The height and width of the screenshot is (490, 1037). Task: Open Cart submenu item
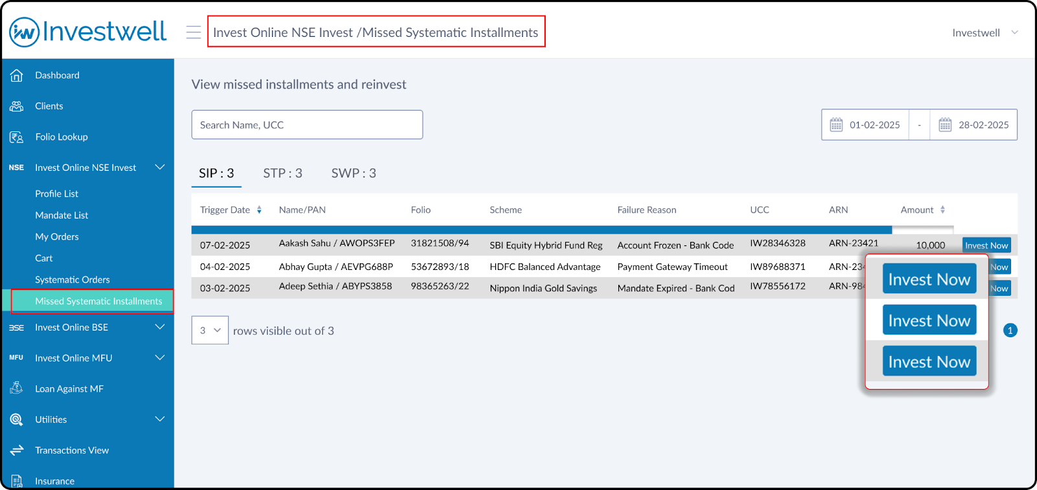point(44,258)
